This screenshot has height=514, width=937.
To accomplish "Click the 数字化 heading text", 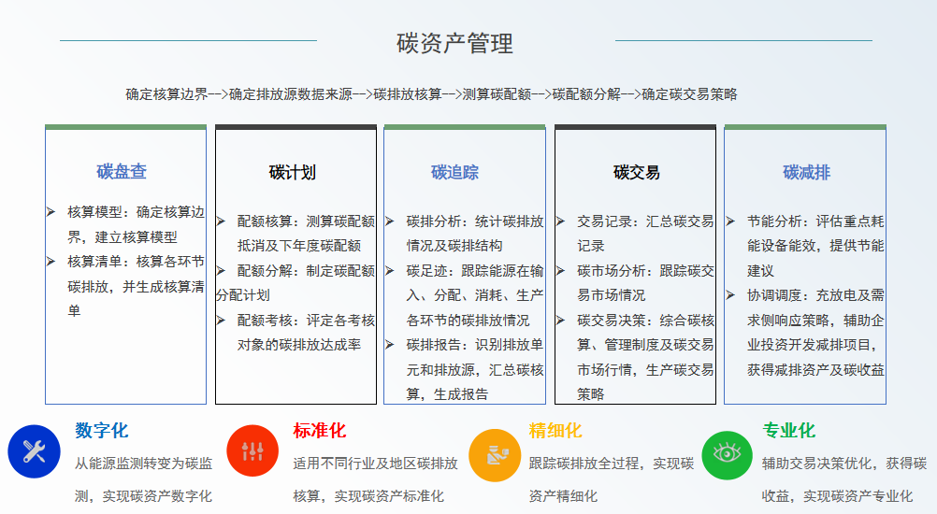I will tap(102, 431).
